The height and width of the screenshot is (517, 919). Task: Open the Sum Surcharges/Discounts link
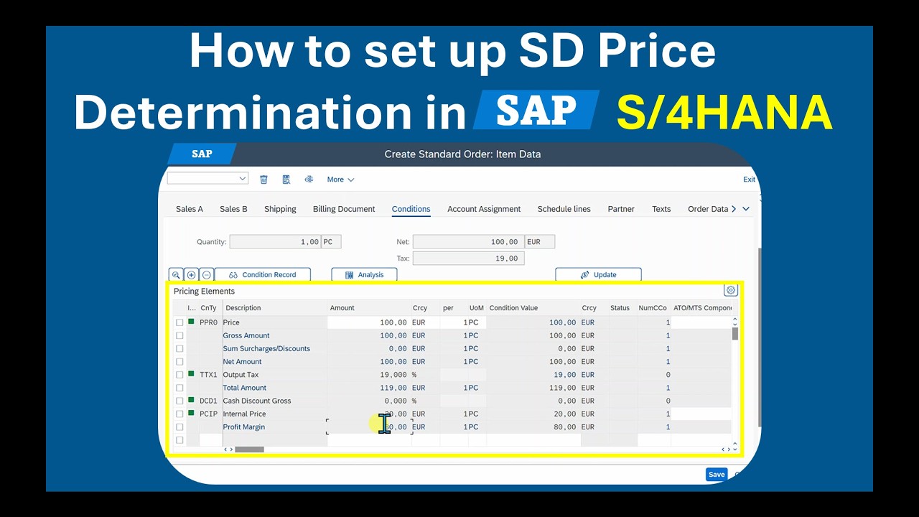(266, 348)
